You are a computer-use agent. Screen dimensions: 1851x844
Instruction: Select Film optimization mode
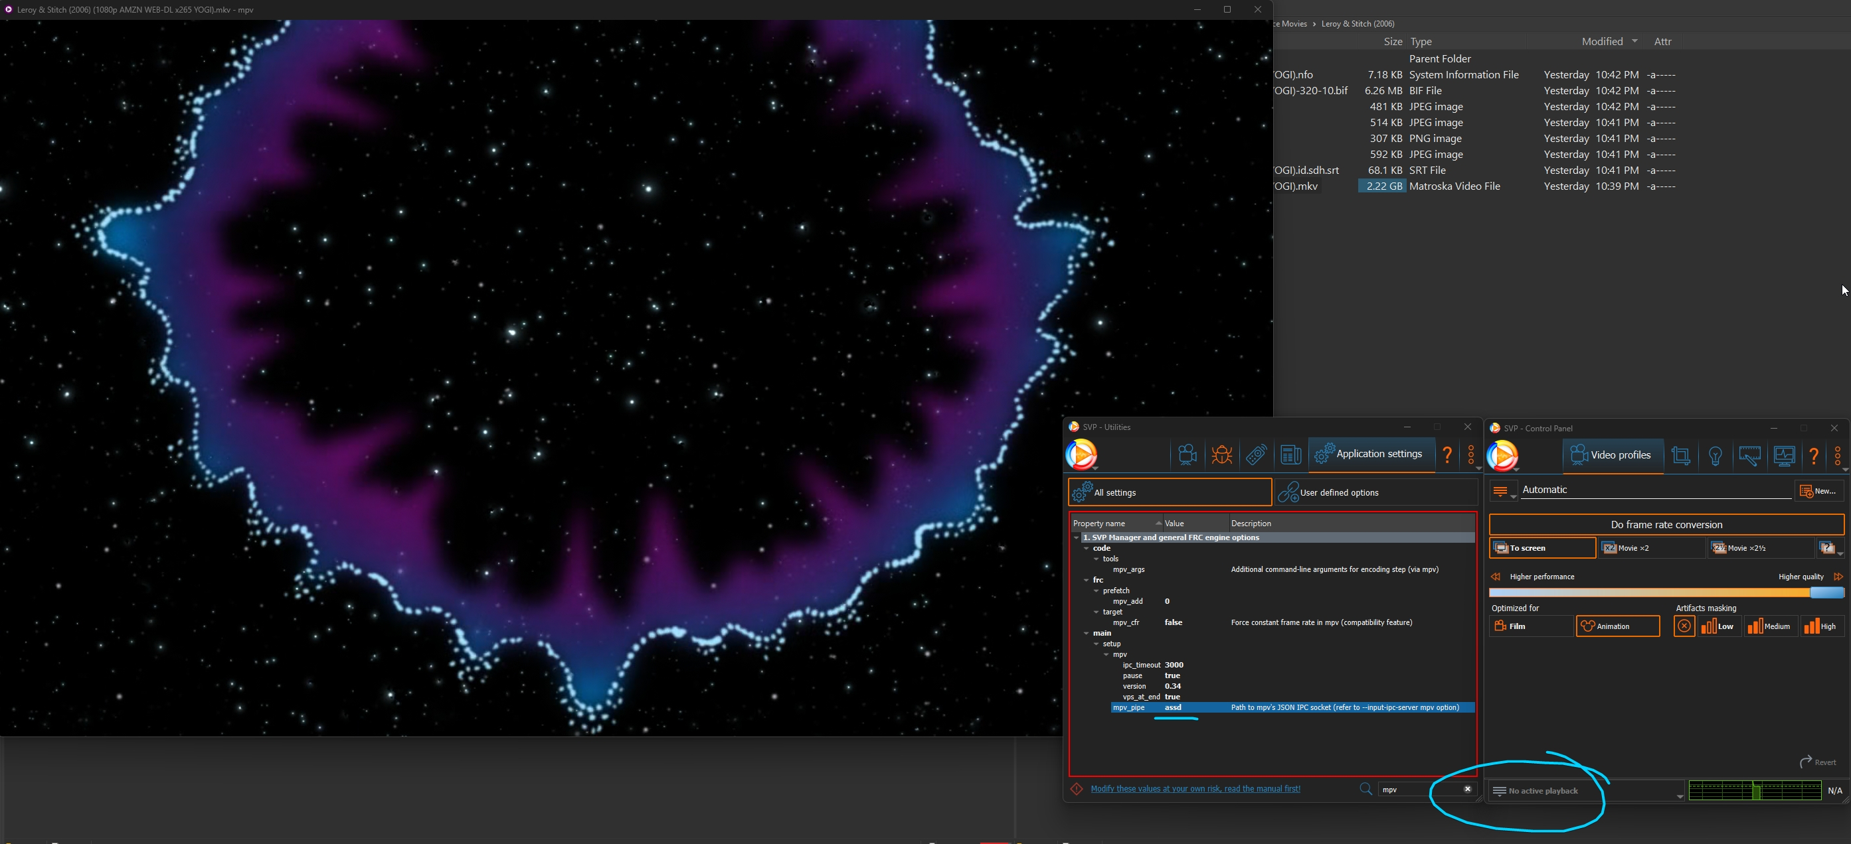1530,626
